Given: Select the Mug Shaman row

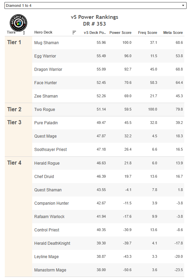Looking at the screenshot, I should [x=108, y=43].
